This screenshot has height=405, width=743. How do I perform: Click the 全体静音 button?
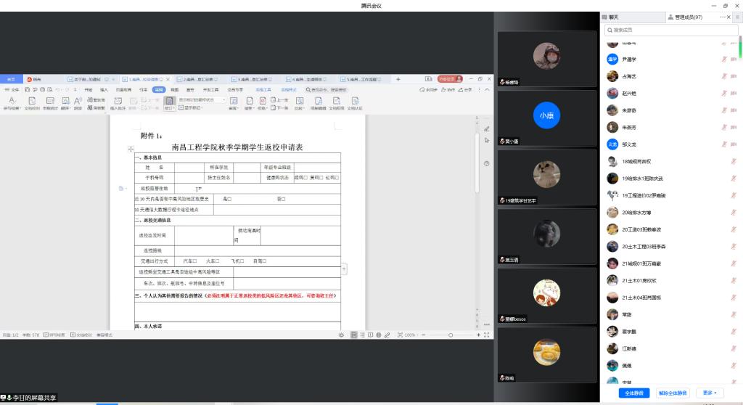633,393
